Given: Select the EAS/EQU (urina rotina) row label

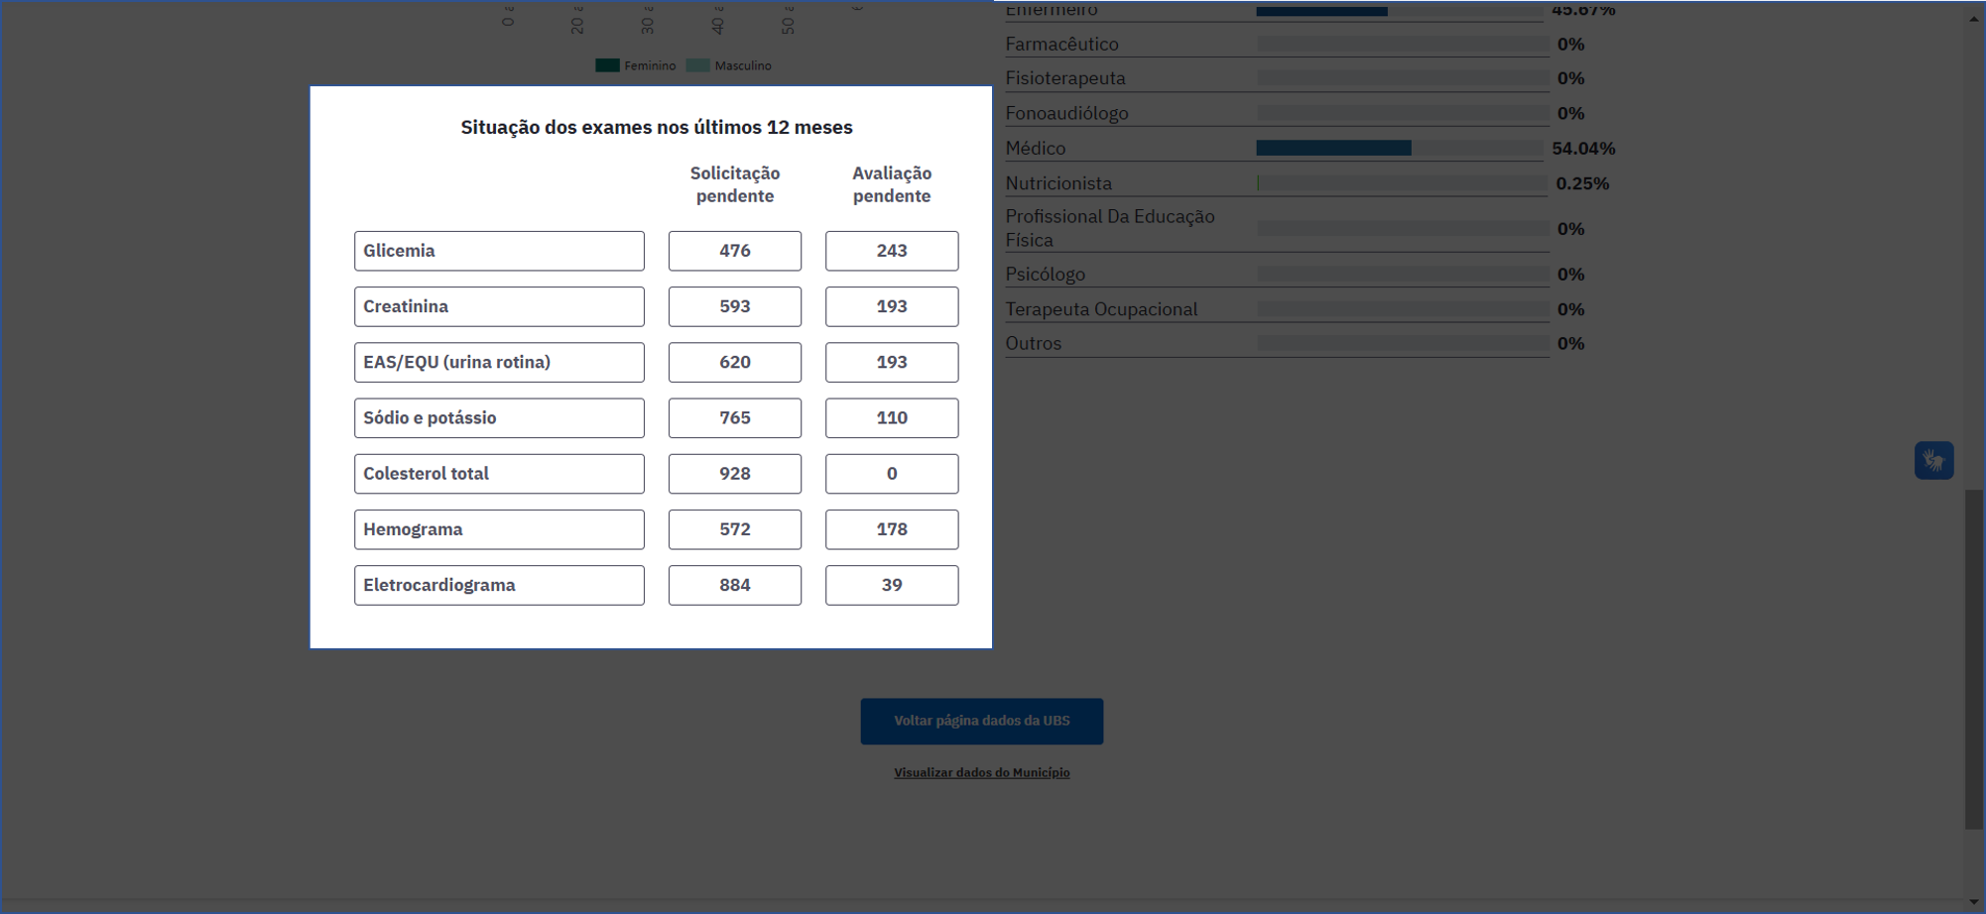Looking at the screenshot, I should (499, 362).
